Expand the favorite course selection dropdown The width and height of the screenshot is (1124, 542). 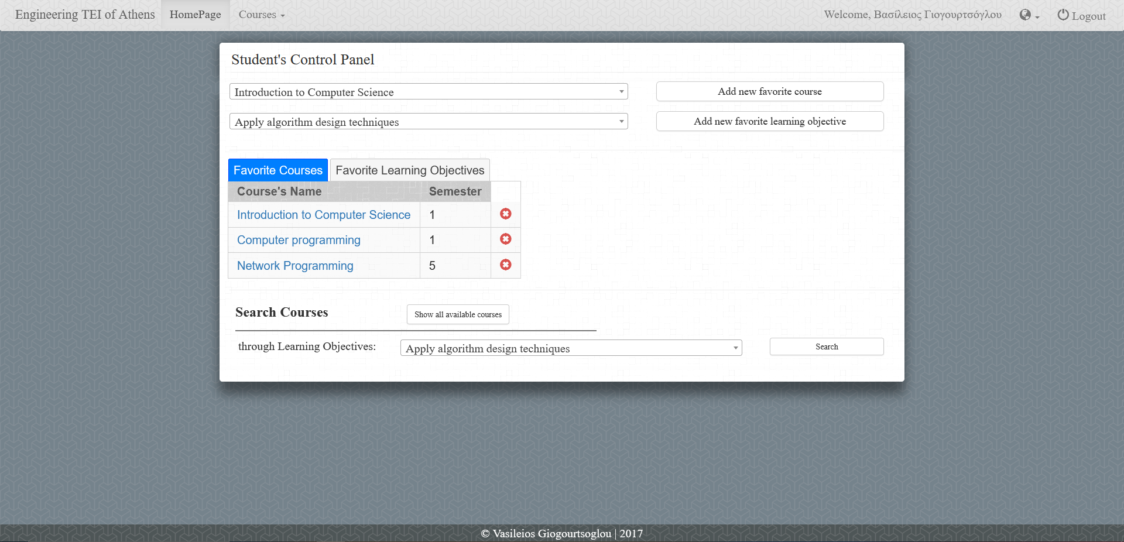pos(429,92)
